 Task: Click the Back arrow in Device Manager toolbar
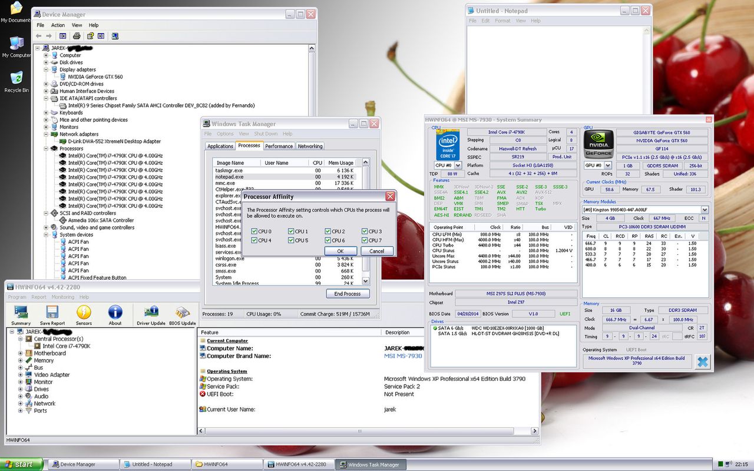[x=39, y=36]
